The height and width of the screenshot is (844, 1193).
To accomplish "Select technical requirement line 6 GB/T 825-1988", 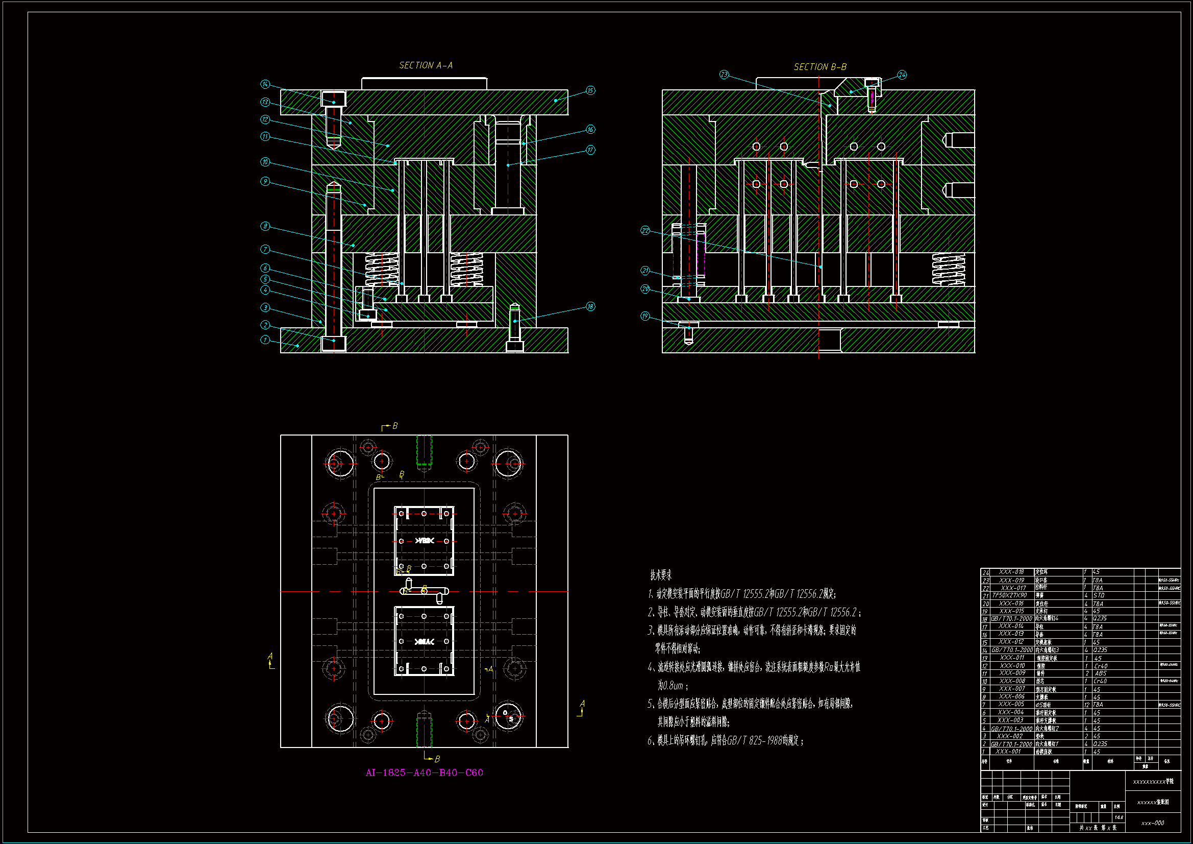I will (x=726, y=740).
